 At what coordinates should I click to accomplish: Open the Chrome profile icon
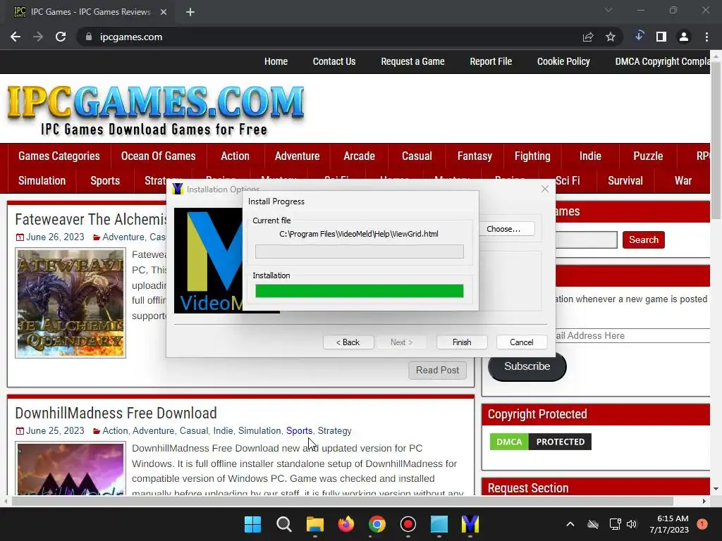684,37
